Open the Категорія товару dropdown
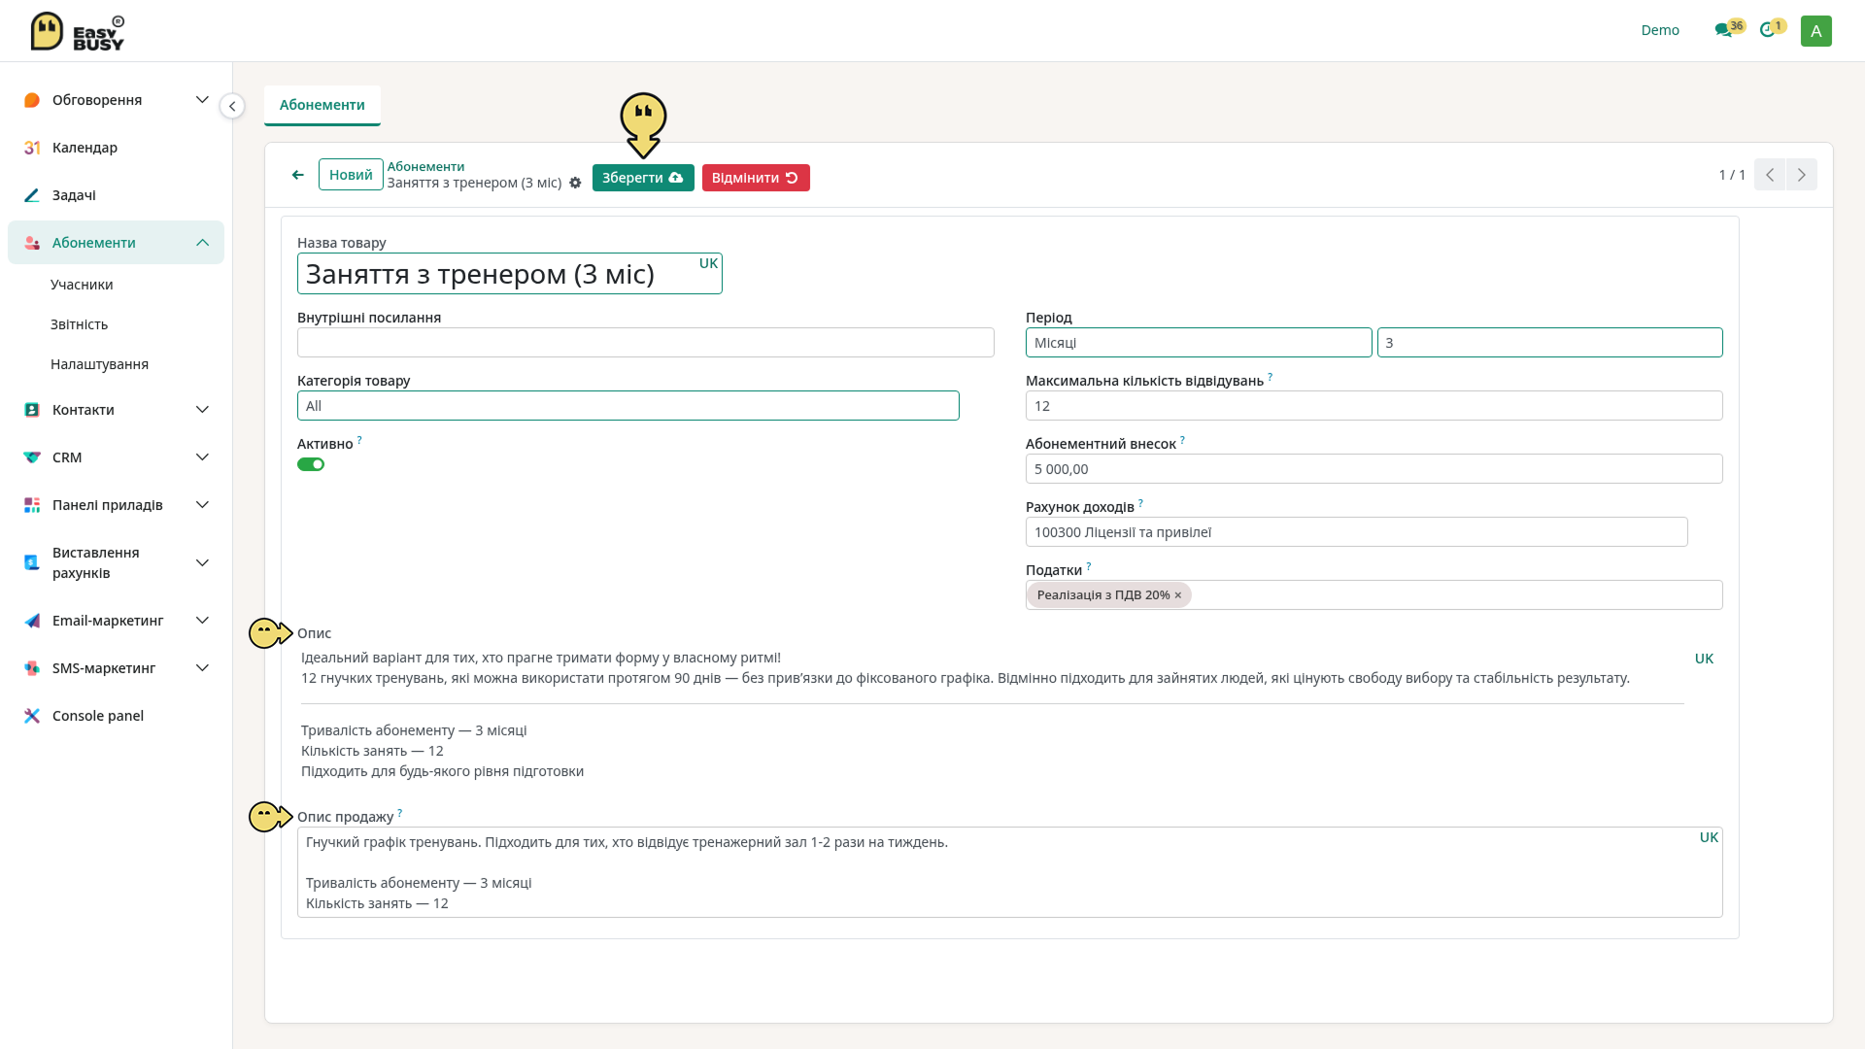The image size is (1865, 1049). pos(627,406)
